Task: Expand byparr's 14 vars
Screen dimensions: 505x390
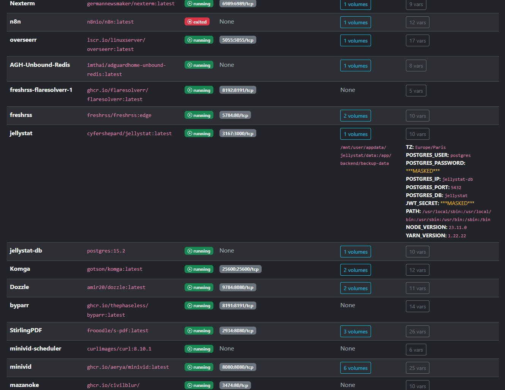Action: [x=418, y=306]
